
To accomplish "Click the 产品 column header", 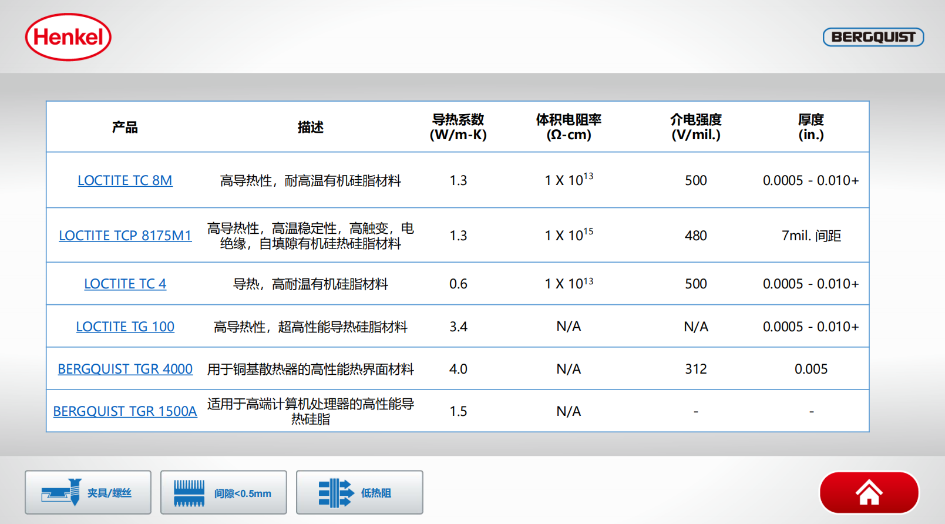I will (125, 127).
